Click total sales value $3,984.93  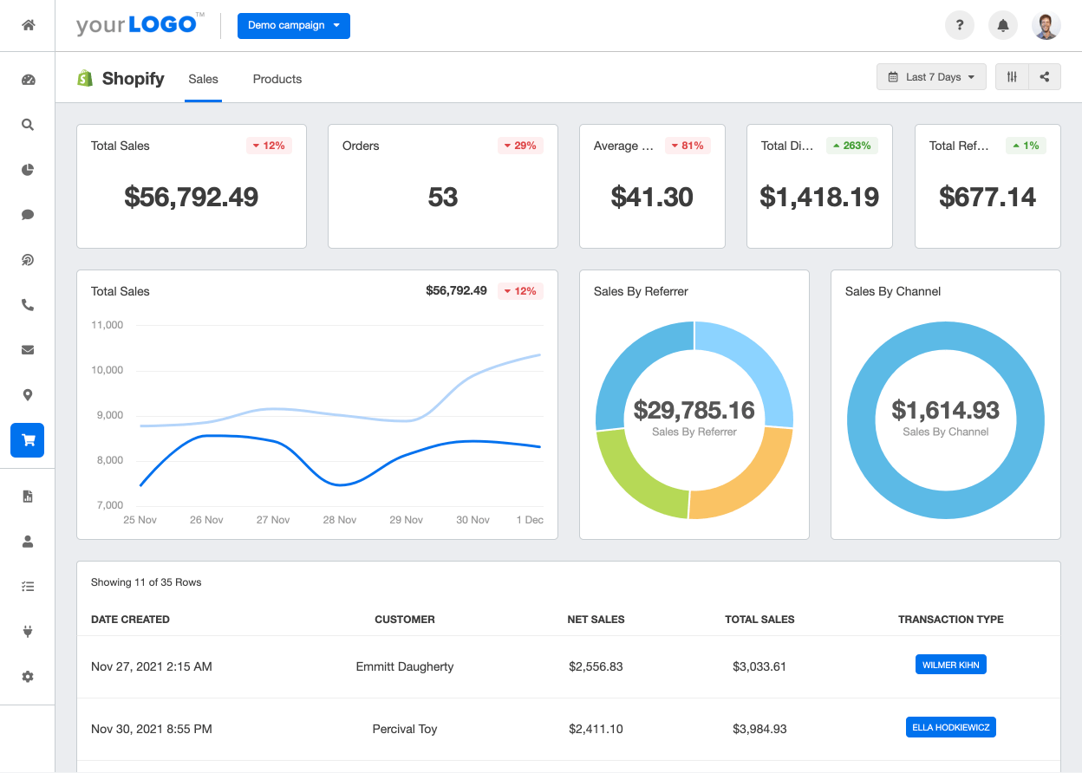click(x=759, y=729)
